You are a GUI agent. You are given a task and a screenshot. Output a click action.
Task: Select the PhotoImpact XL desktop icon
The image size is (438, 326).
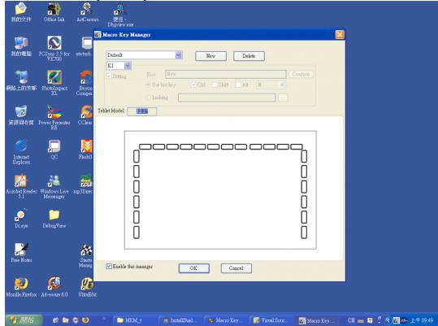click(54, 82)
